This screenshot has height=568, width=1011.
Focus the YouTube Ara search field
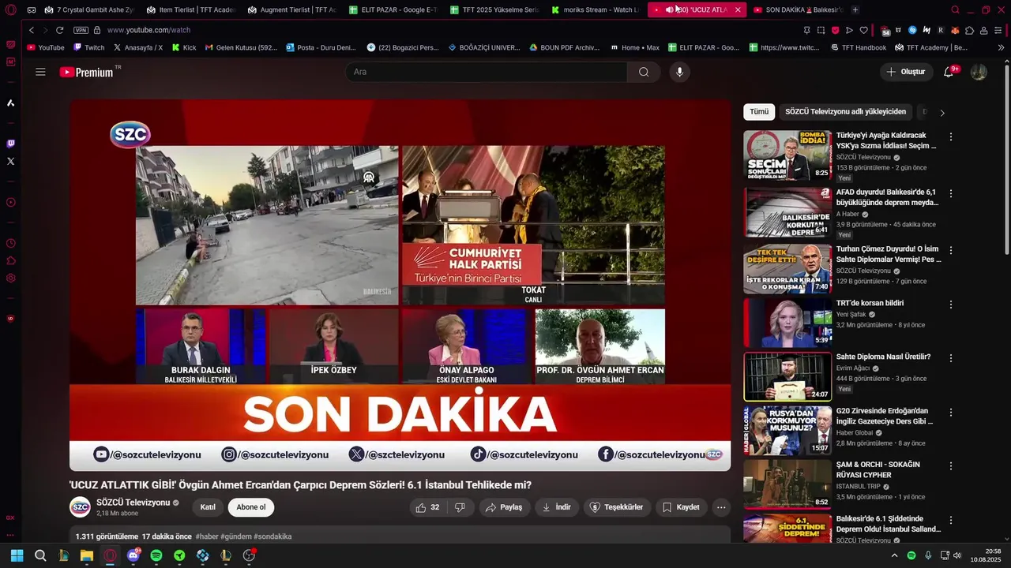487,72
